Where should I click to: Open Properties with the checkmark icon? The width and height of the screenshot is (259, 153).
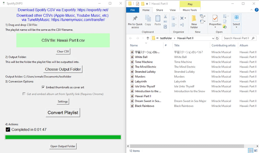pyautogui.click(x=215, y=18)
